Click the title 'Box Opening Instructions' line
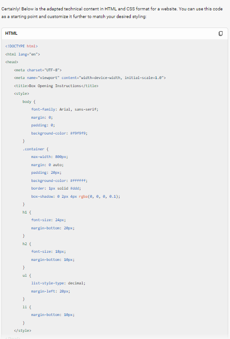230x339 pixels. 56,86
